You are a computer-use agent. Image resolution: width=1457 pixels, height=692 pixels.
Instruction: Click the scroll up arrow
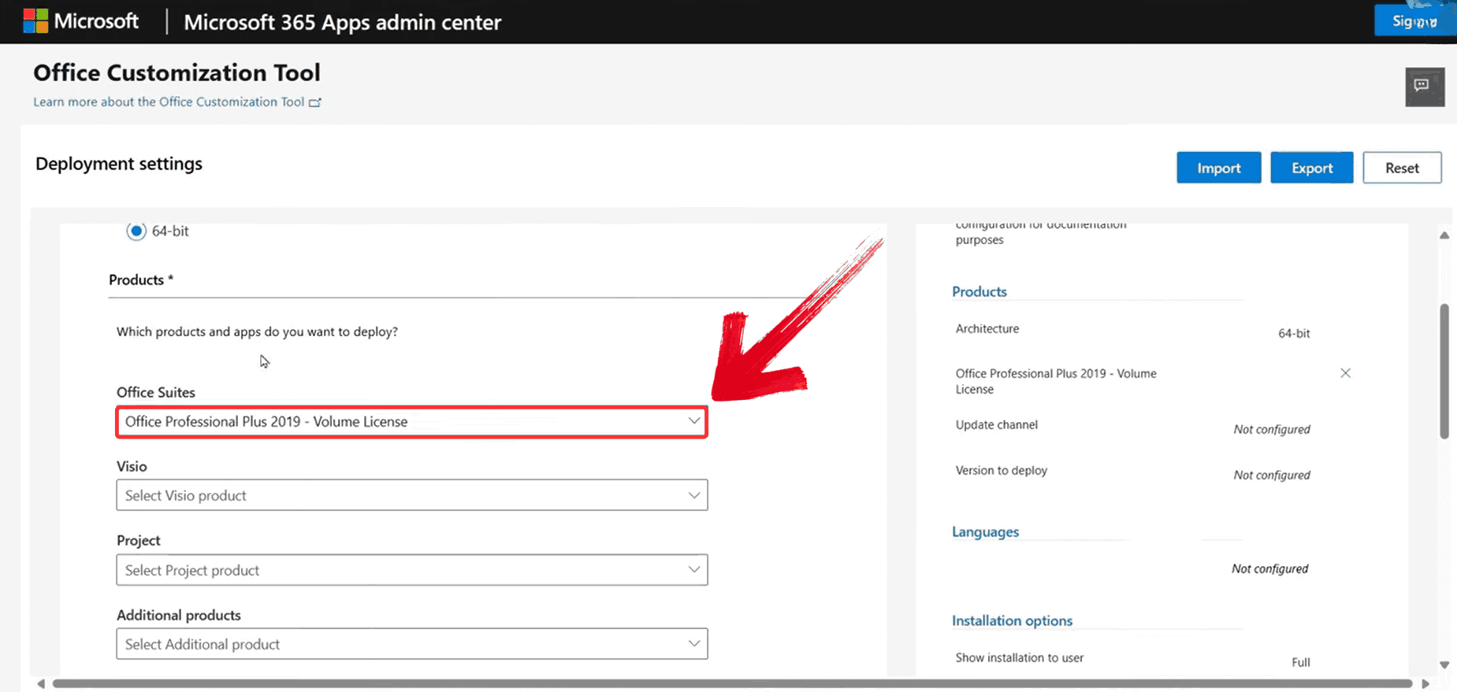pyautogui.click(x=1444, y=235)
